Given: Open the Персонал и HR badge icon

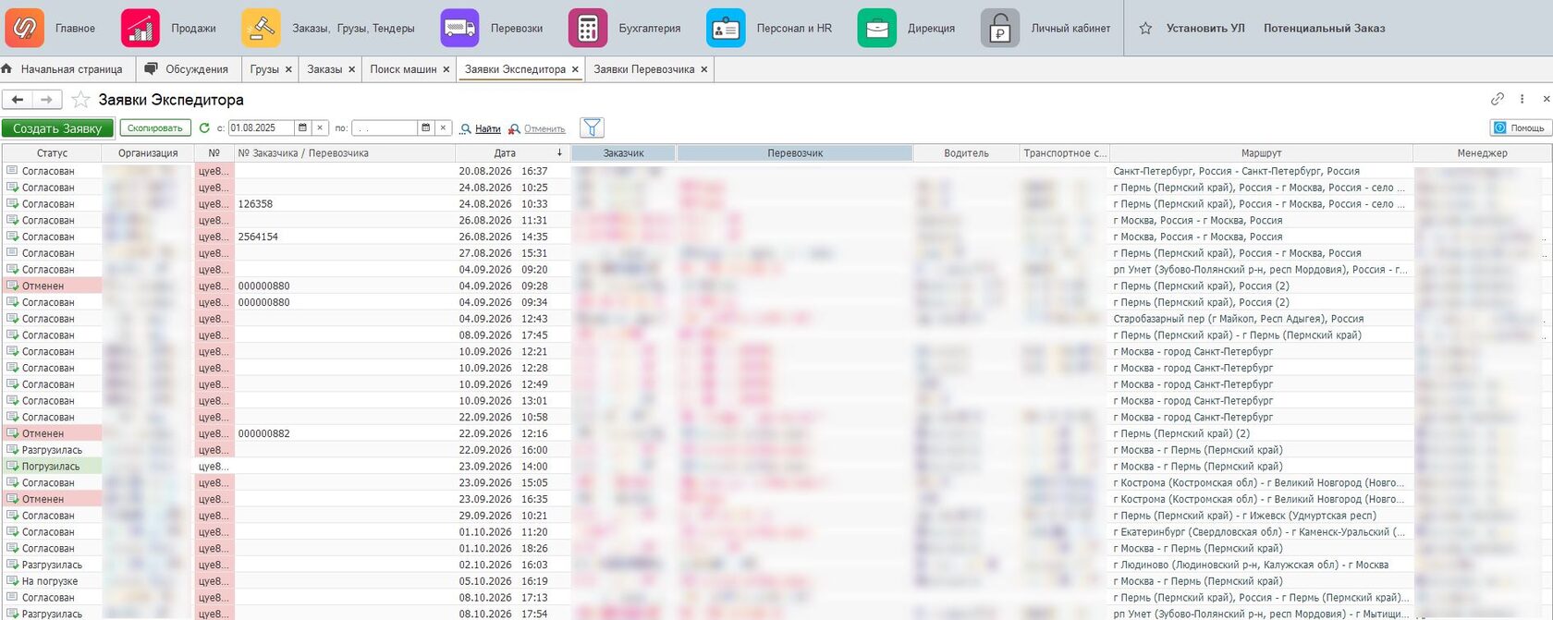Looking at the screenshot, I should point(726,28).
